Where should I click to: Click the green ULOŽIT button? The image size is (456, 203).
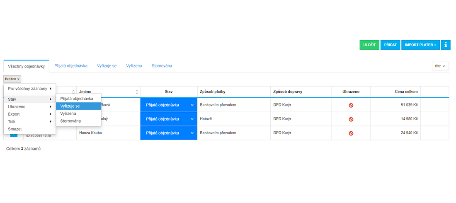pyautogui.click(x=369, y=45)
